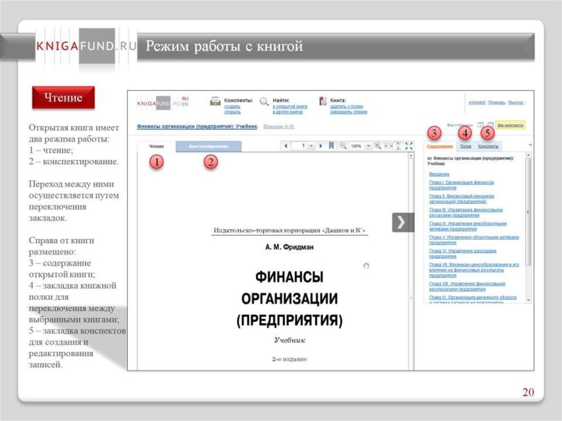The height and width of the screenshot is (421, 562).
Task: Select the Конспекты tab in side panel
Action: [x=488, y=147]
